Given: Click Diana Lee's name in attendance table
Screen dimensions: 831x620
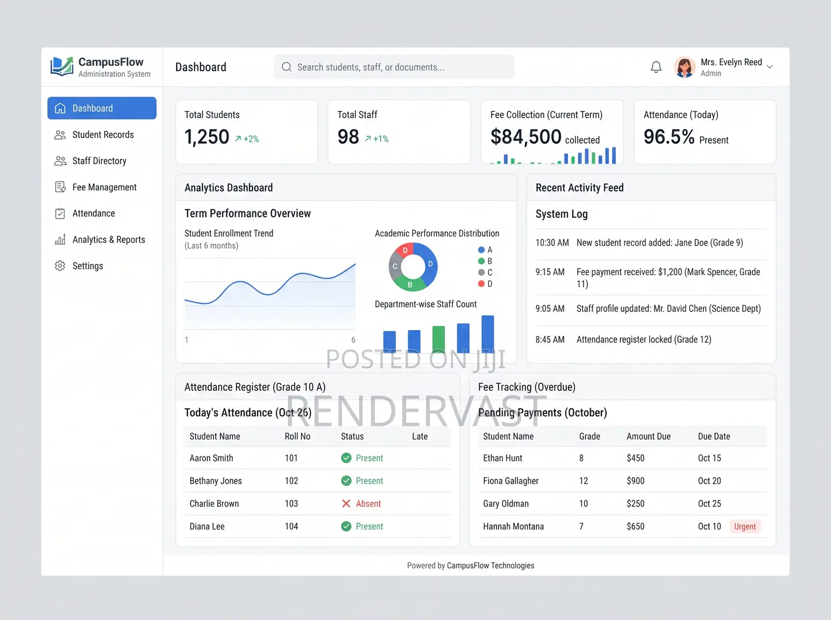Looking at the screenshot, I should coord(207,527).
